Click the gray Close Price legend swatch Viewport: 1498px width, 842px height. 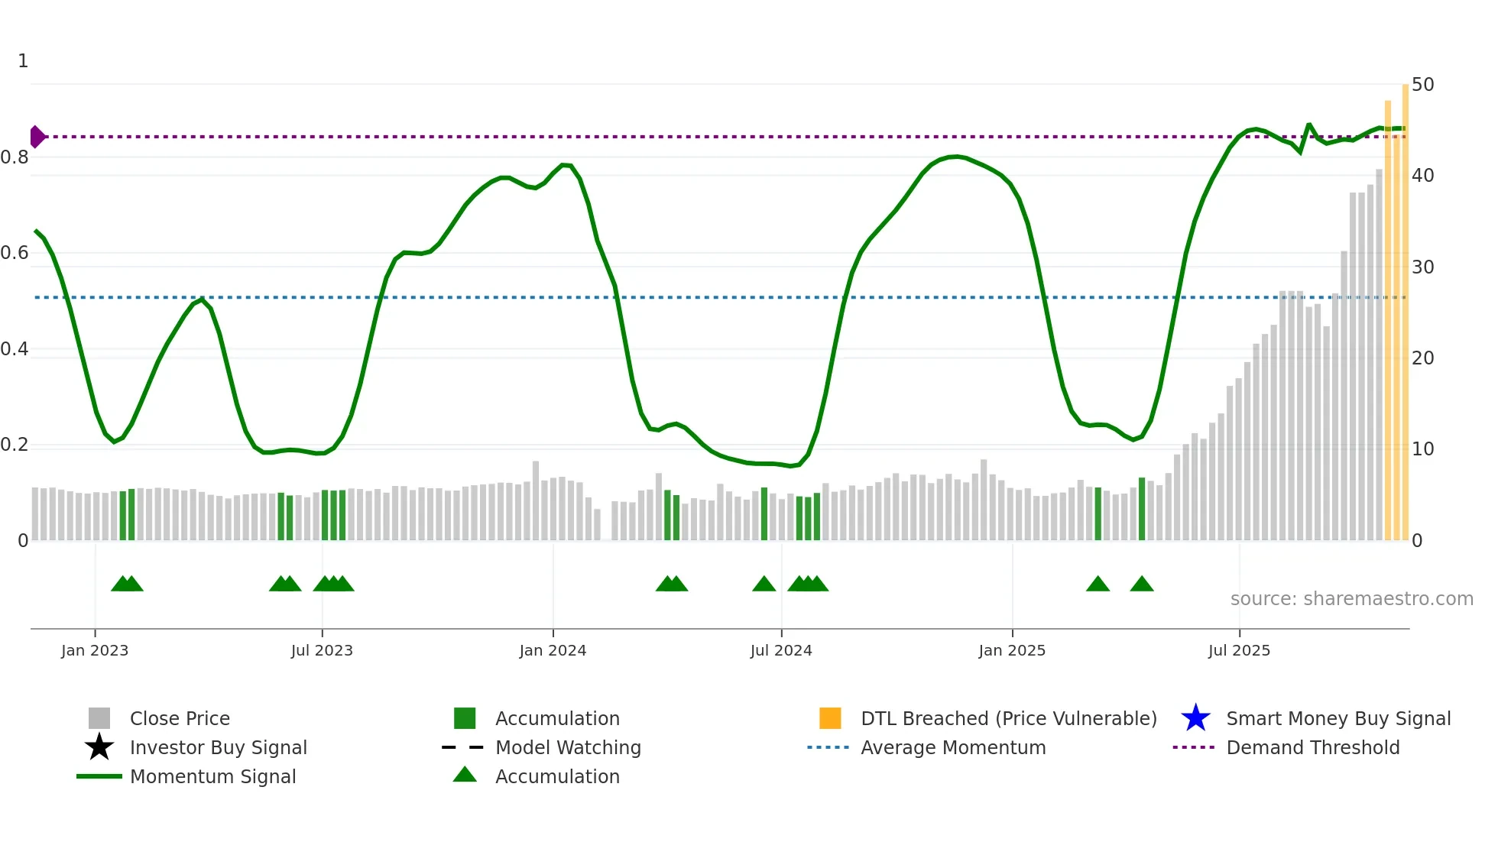coord(99,718)
